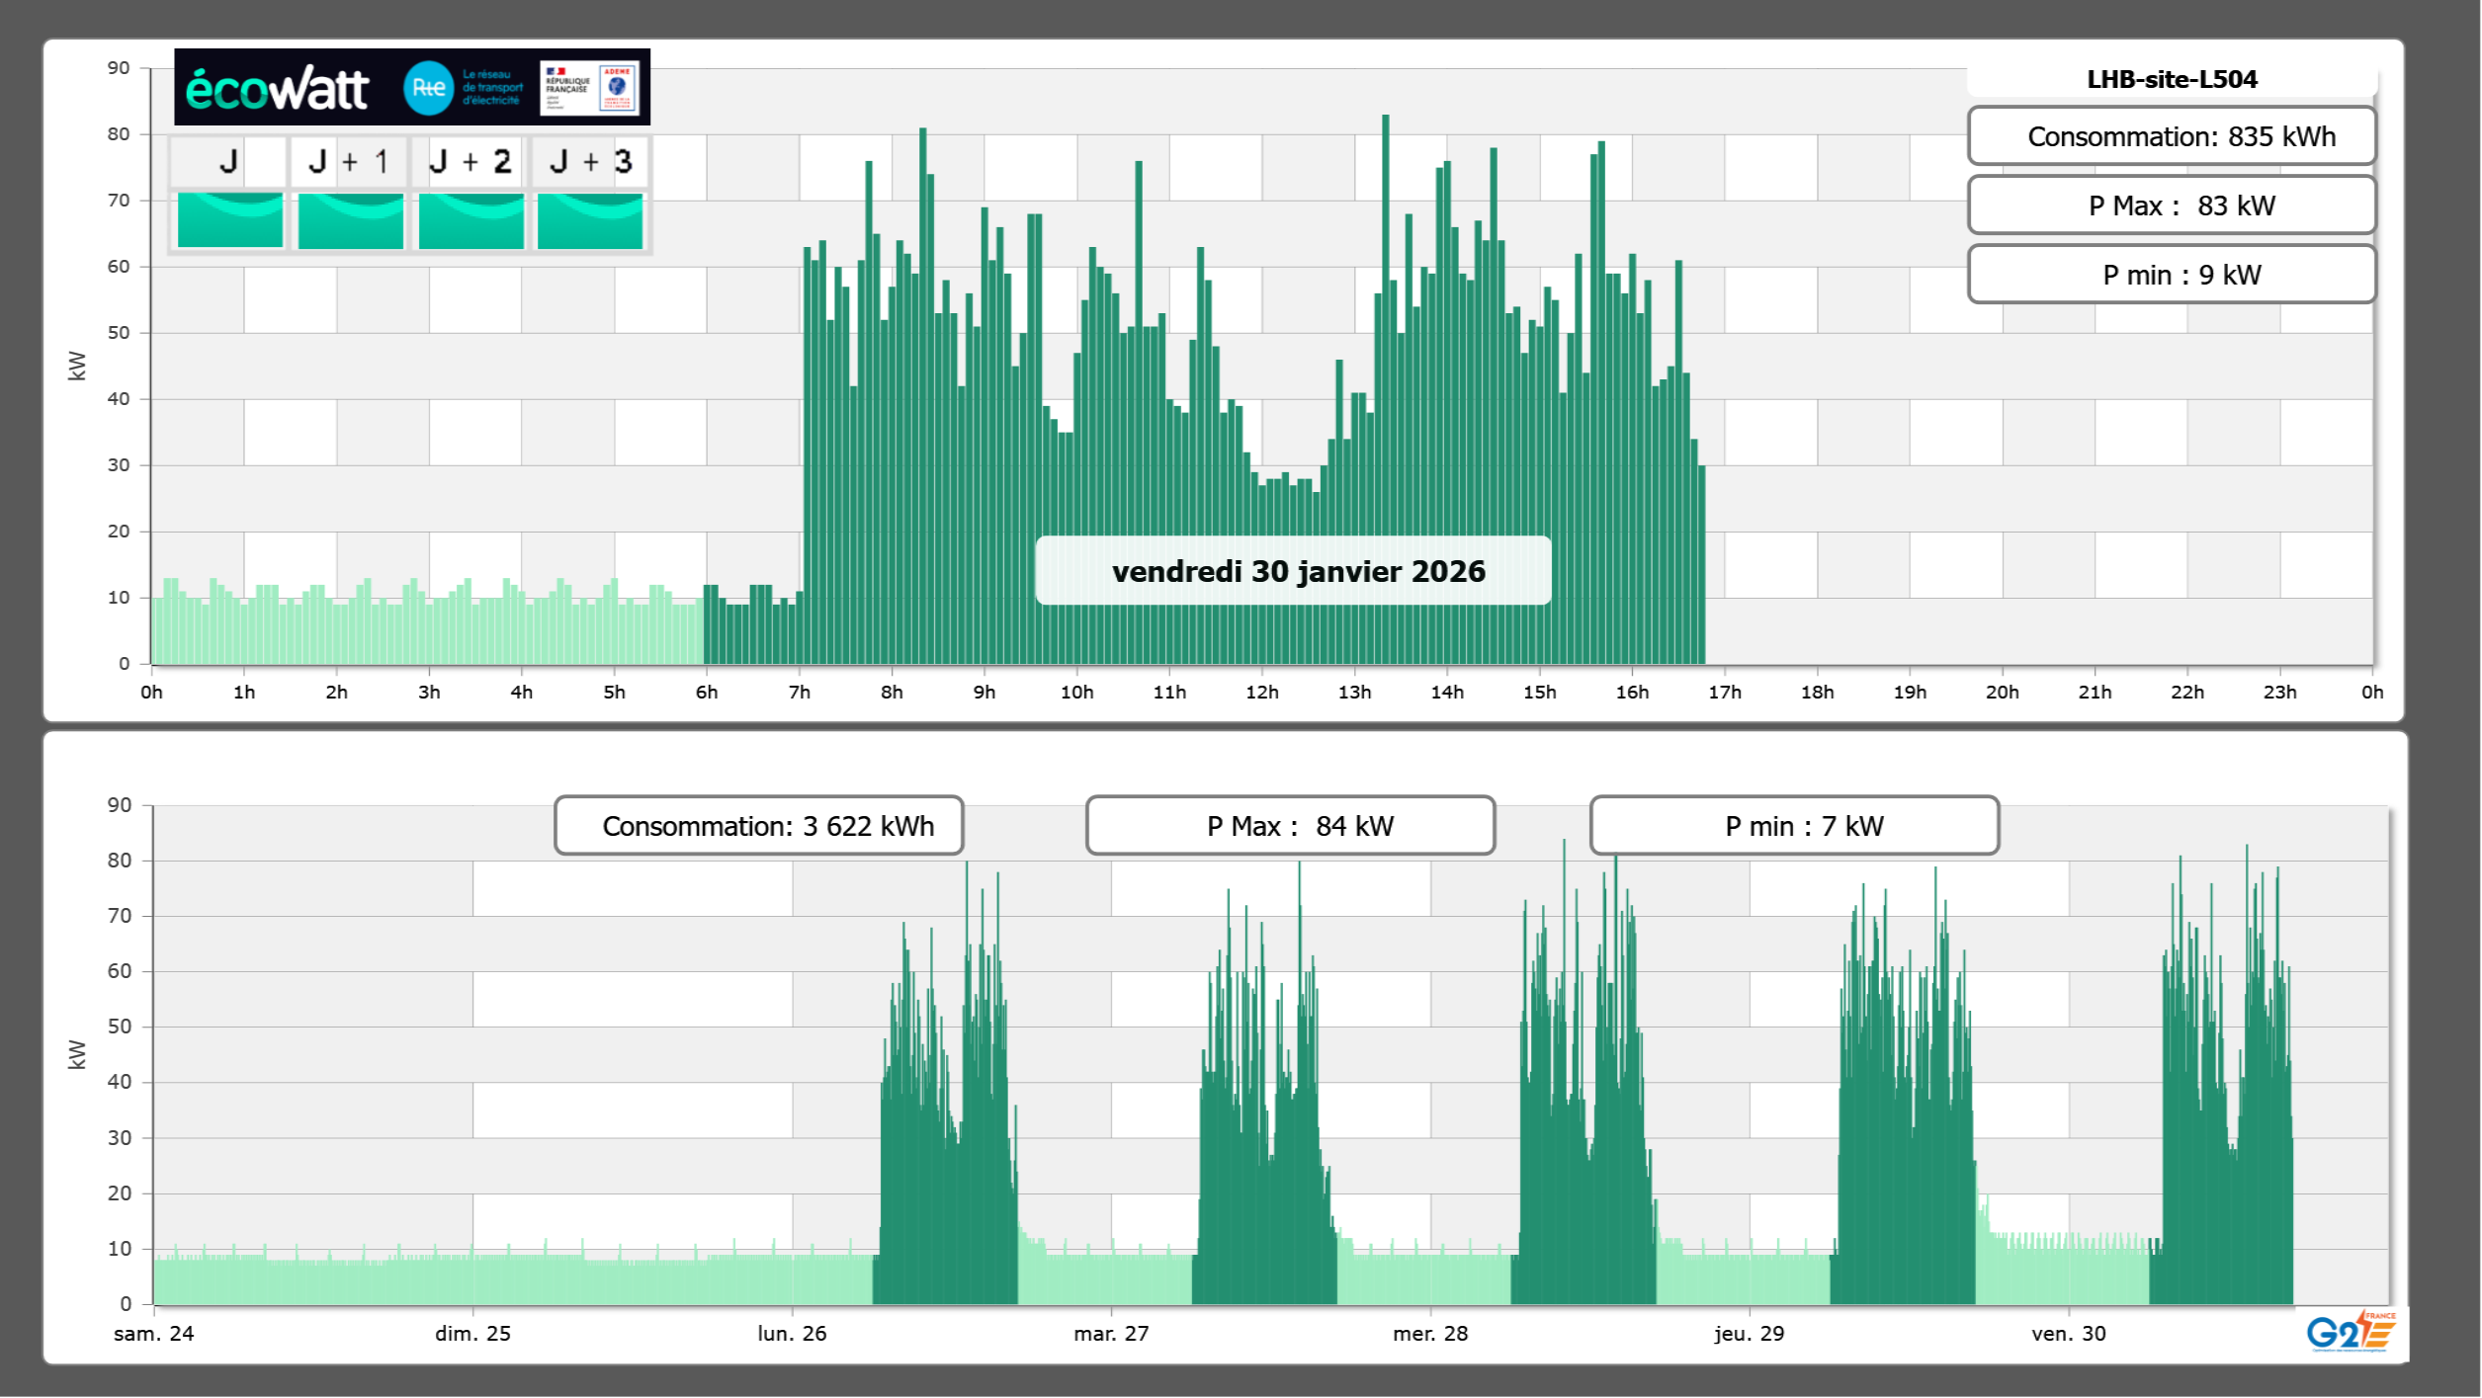Click the P min : 9 kW box

(x=2171, y=275)
